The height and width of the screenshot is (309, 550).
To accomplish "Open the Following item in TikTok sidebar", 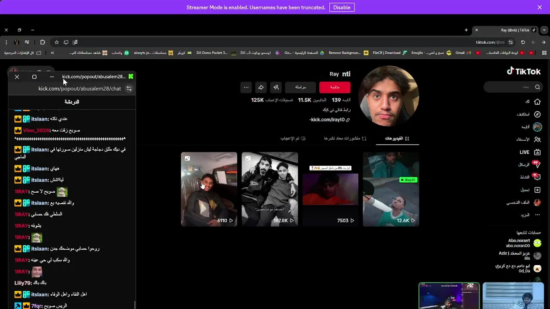I will 532,127.
